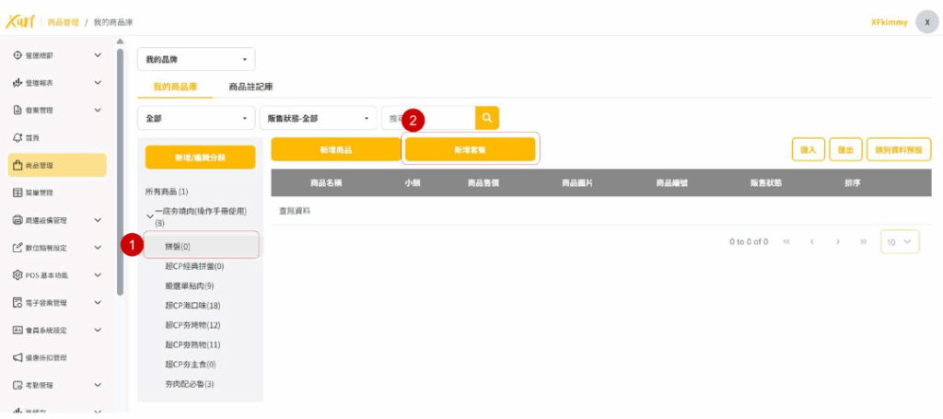Click the 新增套餐 button

coord(470,149)
